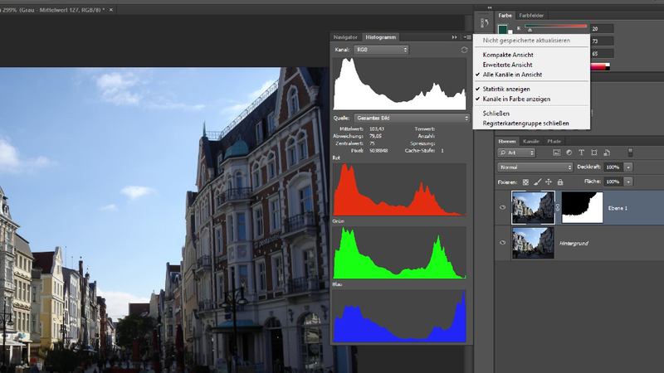This screenshot has width=664, height=373.
Task: Click the adjustment layer filter icon
Action: point(569,153)
